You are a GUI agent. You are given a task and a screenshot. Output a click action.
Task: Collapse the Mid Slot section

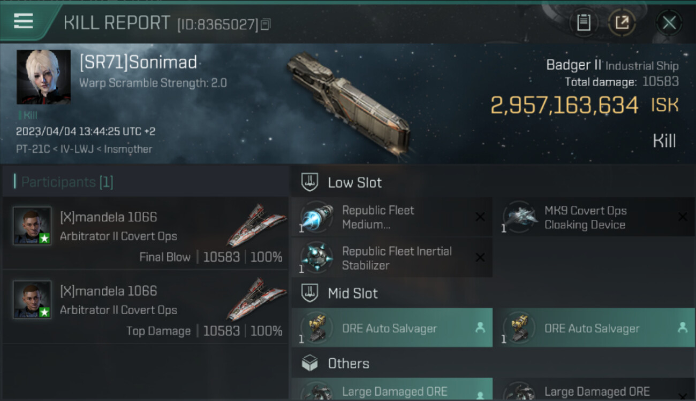click(352, 293)
